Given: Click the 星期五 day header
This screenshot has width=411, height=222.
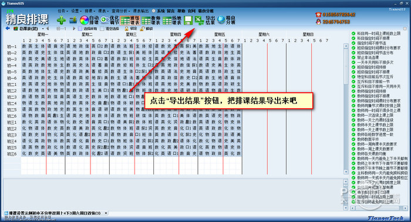Looking at the screenshot, I should coord(220,34).
